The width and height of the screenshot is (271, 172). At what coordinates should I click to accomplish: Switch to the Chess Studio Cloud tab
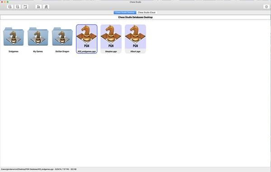tap(146, 13)
